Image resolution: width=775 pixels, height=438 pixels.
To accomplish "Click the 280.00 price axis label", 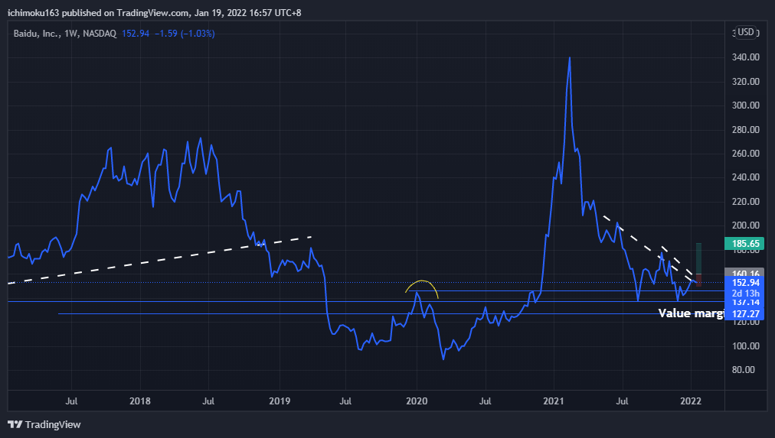I will coord(746,130).
